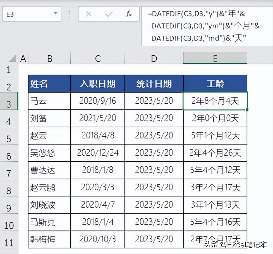This screenshot has height=254, width=273.
Task: Click the date cell 2020/4/7
Action: coord(98,205)
